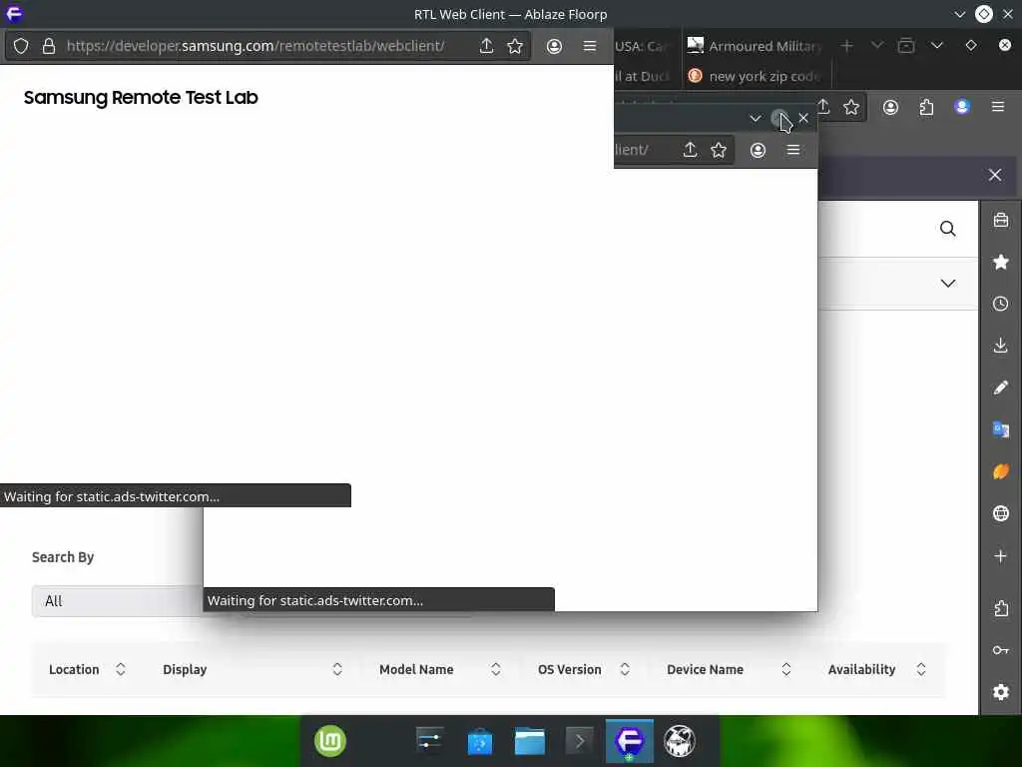Click share icon in the middle popup window toolbar

(690, 150)
